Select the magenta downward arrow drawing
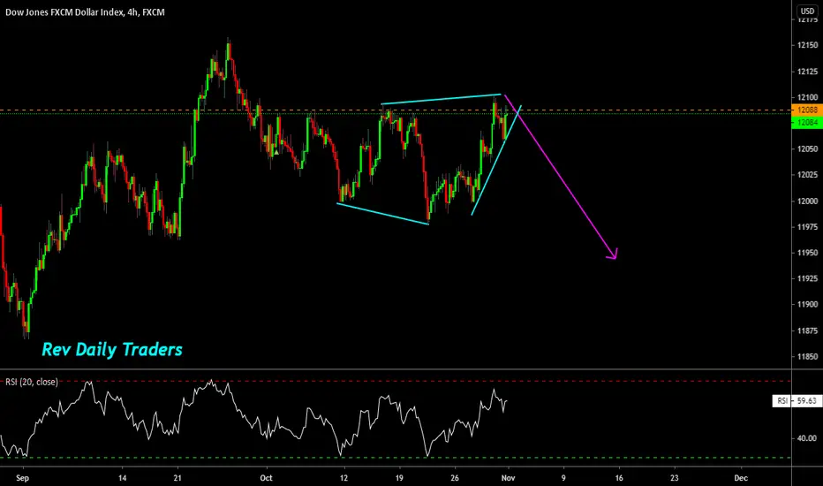Viewport: 823px width, 486px height. pyautogui.click(x=561, y=176)
